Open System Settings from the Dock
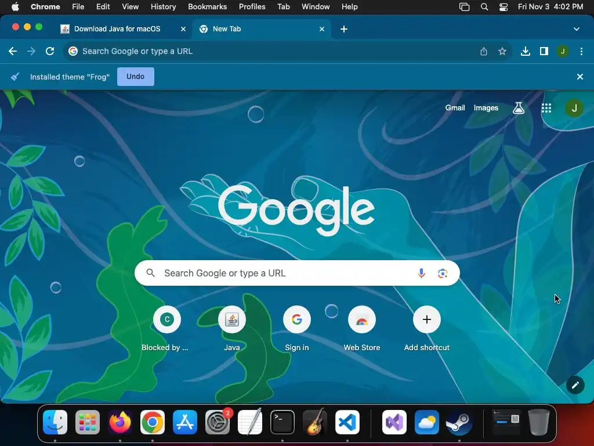 218,422
